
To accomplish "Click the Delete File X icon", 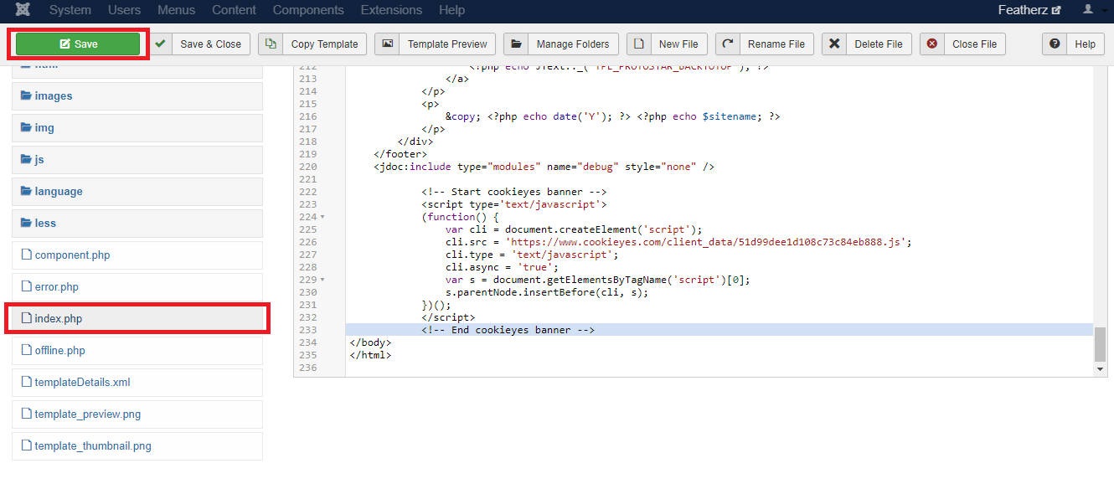I will click(834, 44).
